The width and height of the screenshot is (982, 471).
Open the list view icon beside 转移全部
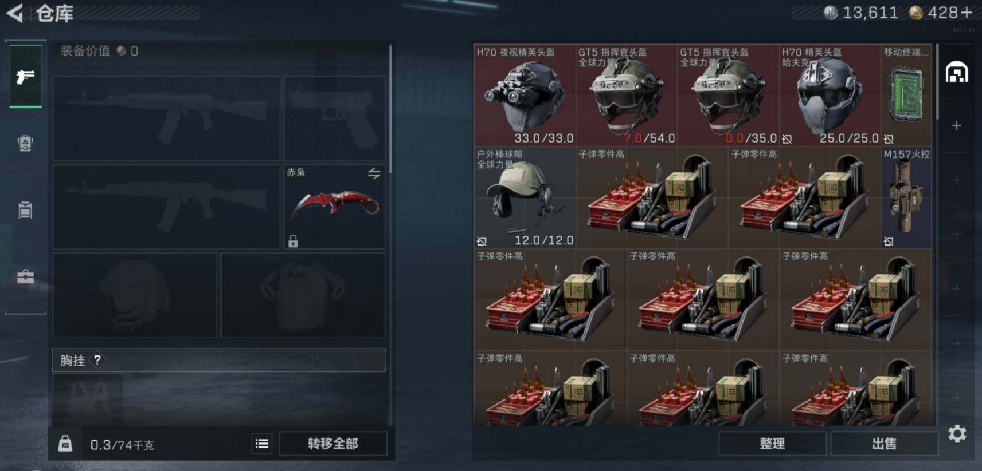pyautogui.click(x=262, y=444)
